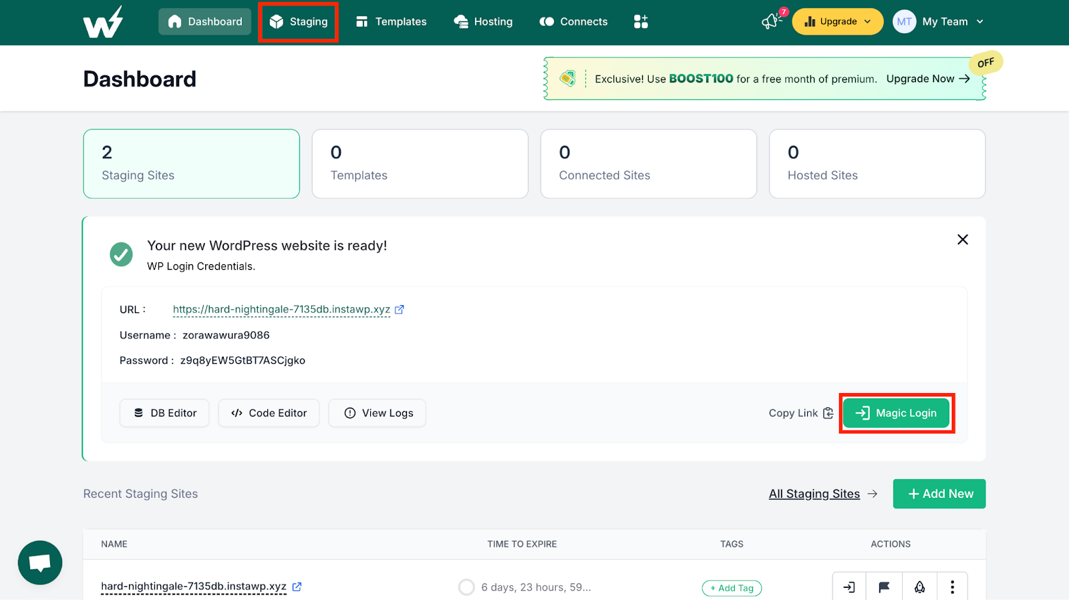This screenshot has width=1069, height=600.
Task: Click the MT team avatar
Action: [904, 21]
